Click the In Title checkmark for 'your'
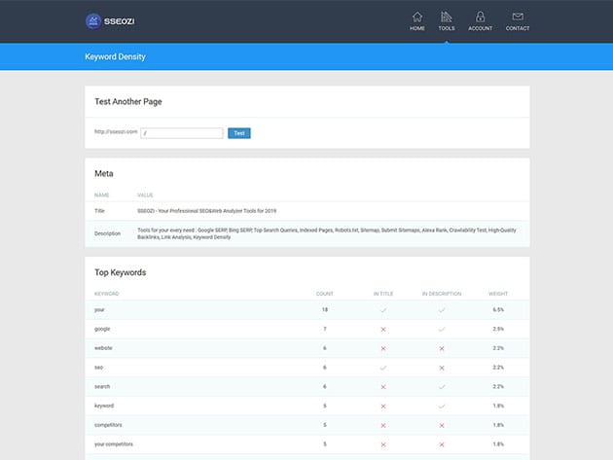This screenshot has width=613, height=460. [383, 309]
